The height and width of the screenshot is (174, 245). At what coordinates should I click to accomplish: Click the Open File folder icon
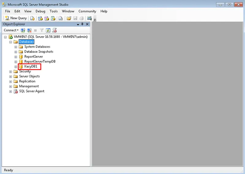coord(69,18)
